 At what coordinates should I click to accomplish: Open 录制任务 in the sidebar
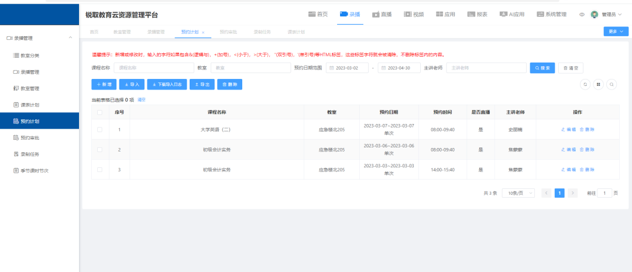(x=30, y=154)
